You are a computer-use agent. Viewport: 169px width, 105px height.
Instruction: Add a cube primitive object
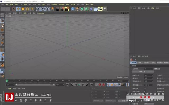click(x=73, y=9)
